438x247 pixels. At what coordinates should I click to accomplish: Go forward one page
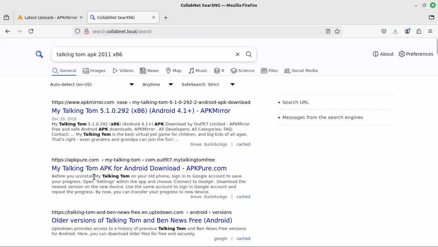pos(19,31)
